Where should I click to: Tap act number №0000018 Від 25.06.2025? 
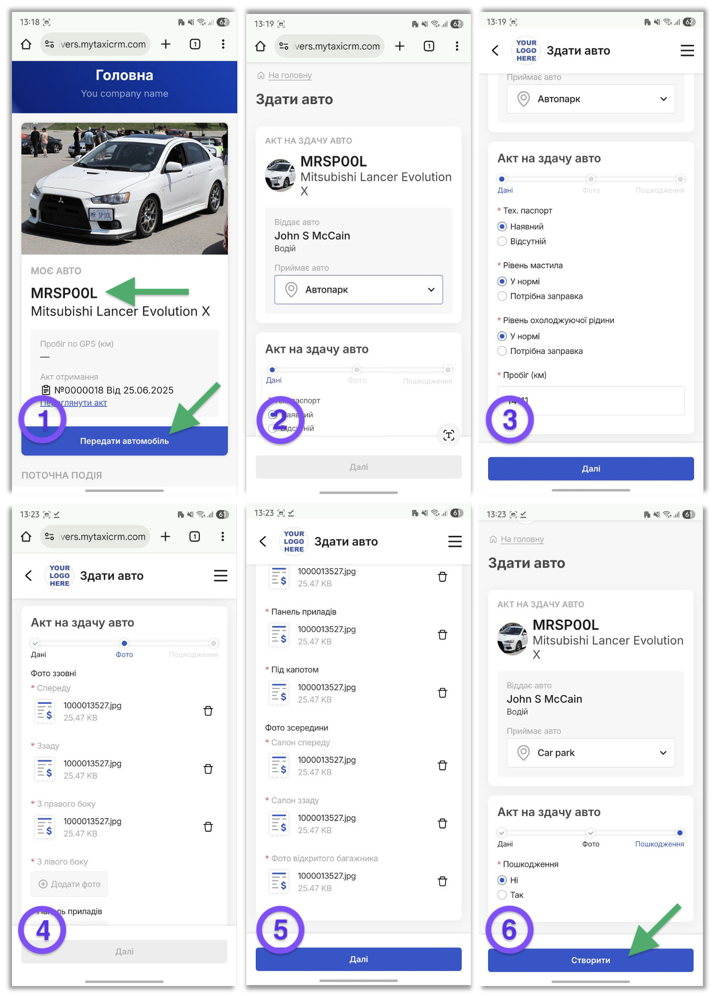point(114,390)
